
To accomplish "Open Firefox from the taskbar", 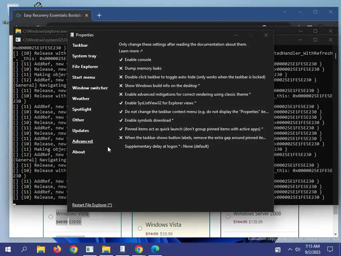I will (x=57, y=249).
